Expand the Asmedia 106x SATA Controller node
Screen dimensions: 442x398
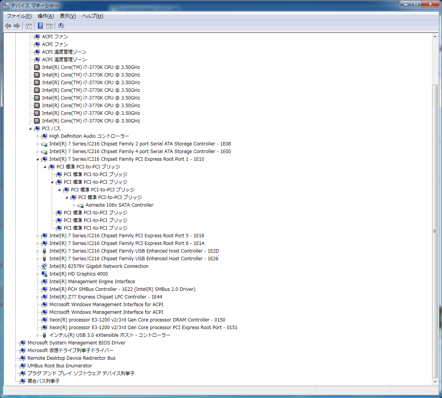click(x=74, y=205)
